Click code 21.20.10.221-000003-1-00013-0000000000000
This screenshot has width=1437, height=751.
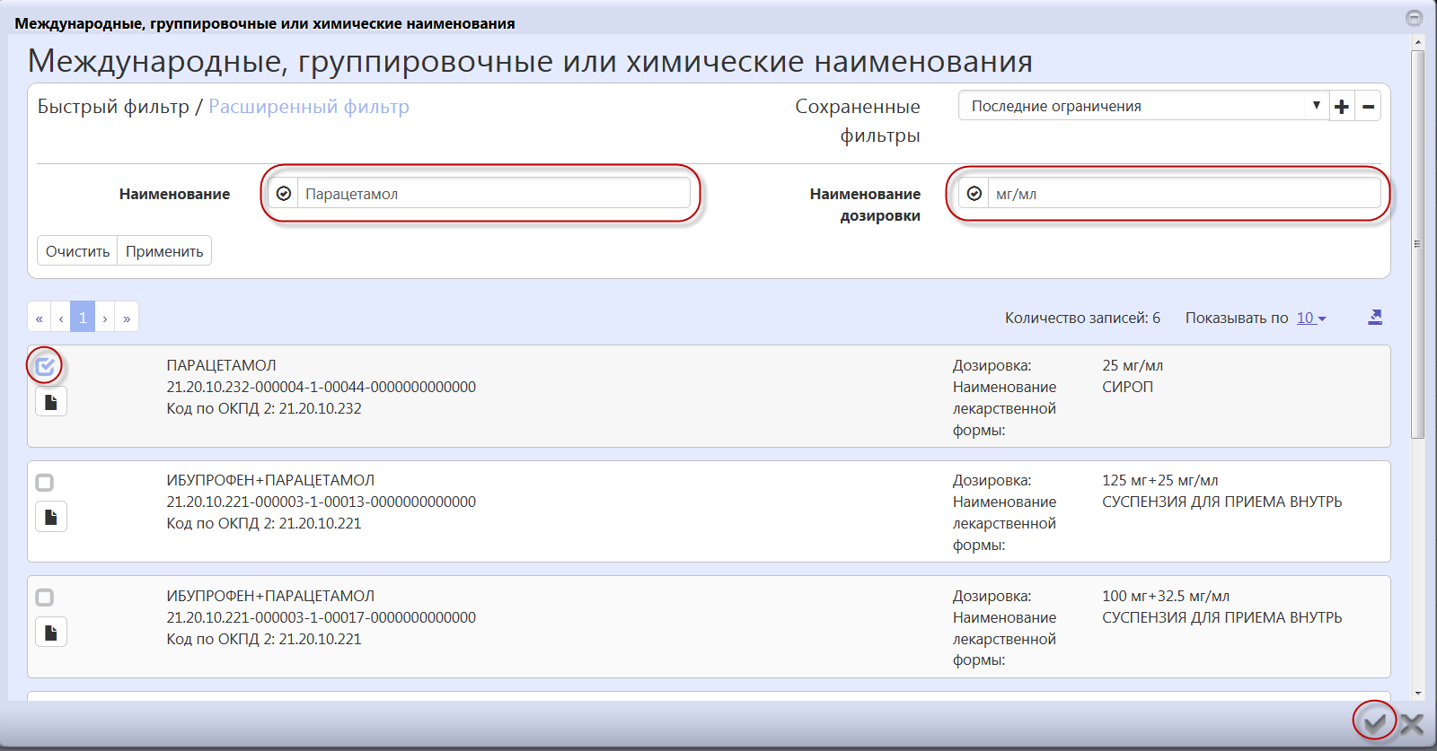(x=322, y=502)
